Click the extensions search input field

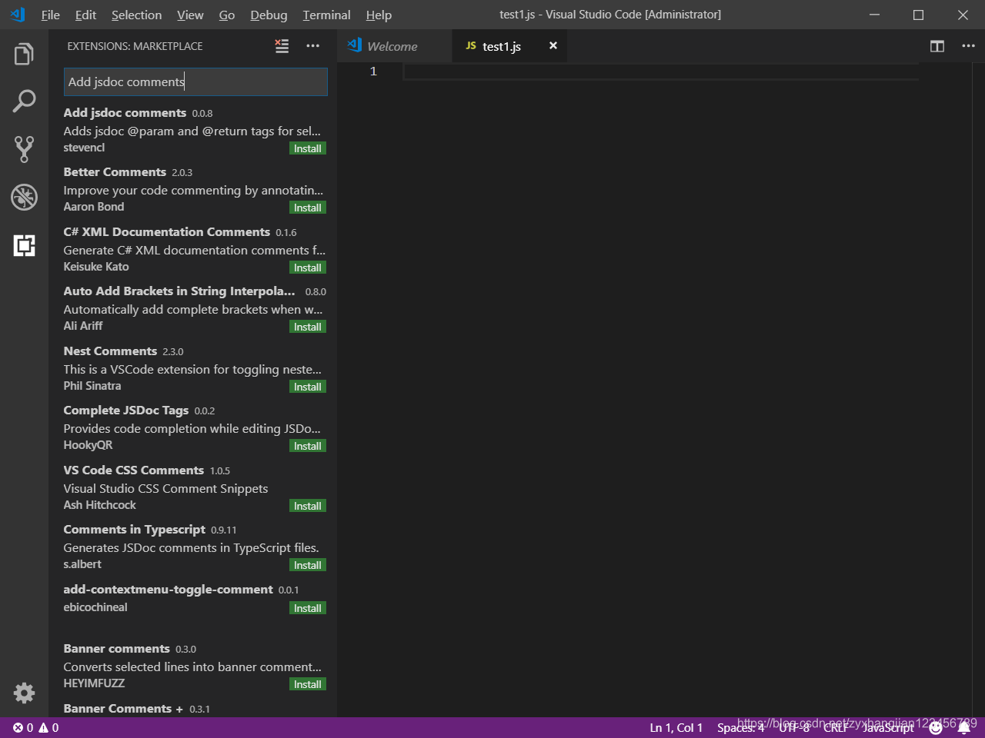coord(195,82)
